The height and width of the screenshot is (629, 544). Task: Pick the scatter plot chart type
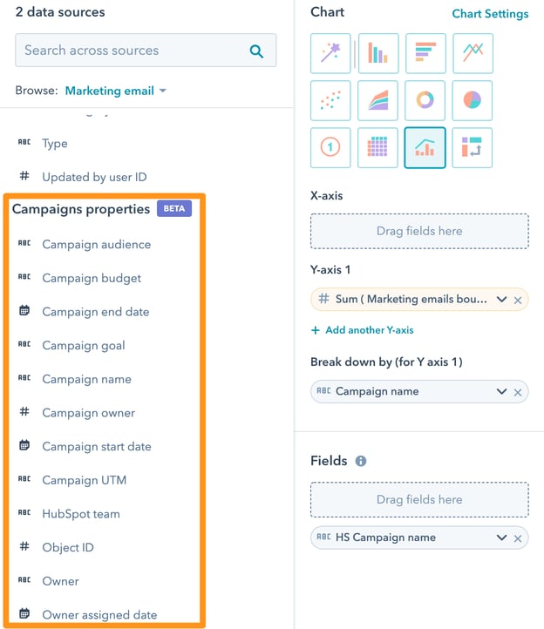[x=330, y=100]
